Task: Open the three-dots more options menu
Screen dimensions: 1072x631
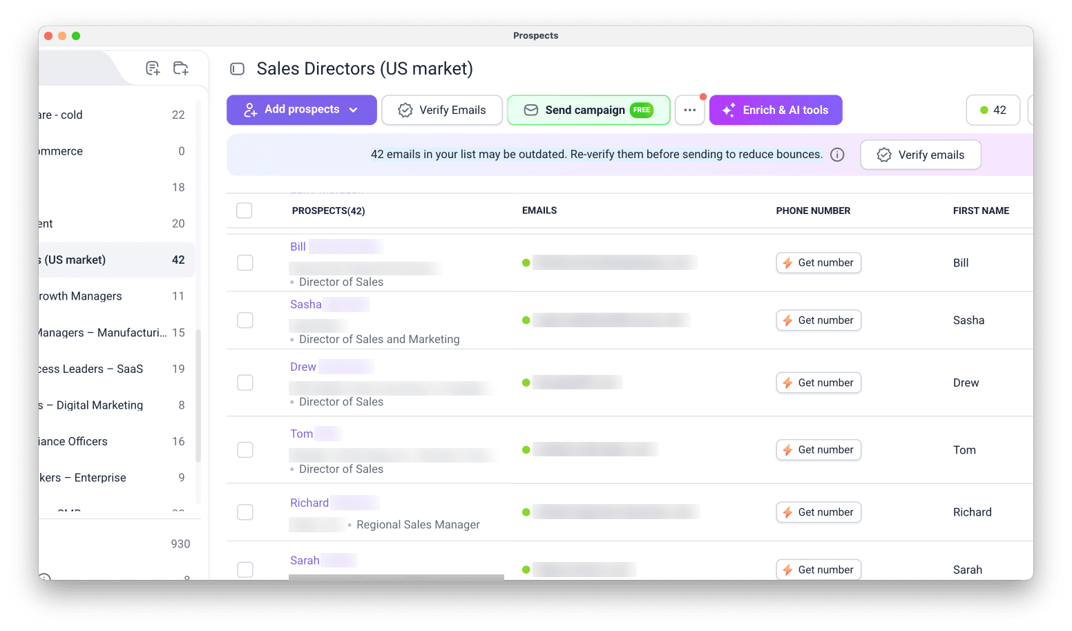Action: pos(689,110)
